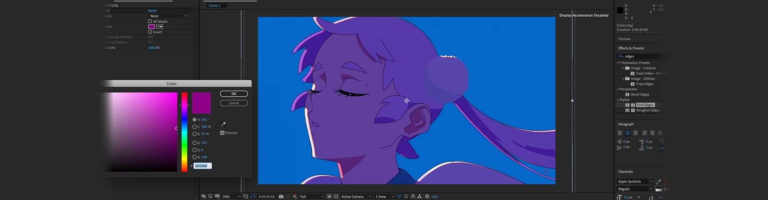The height and width of the screenshot is (200, 768).
Task: Select the G green radio button
Action: [x=194, y=150]
